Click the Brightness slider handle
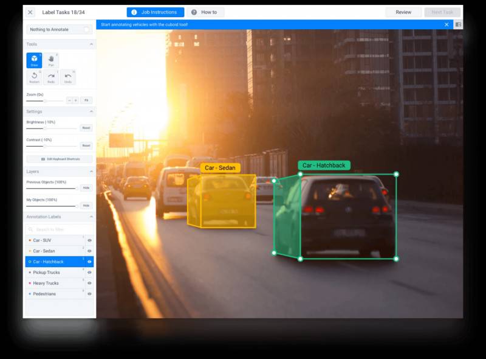 click(44, 128)
